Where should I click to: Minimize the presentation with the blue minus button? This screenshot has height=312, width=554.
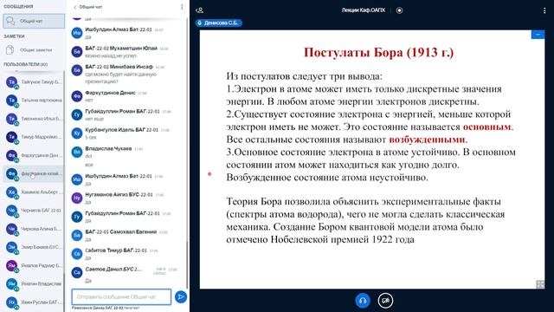(538, 35)
